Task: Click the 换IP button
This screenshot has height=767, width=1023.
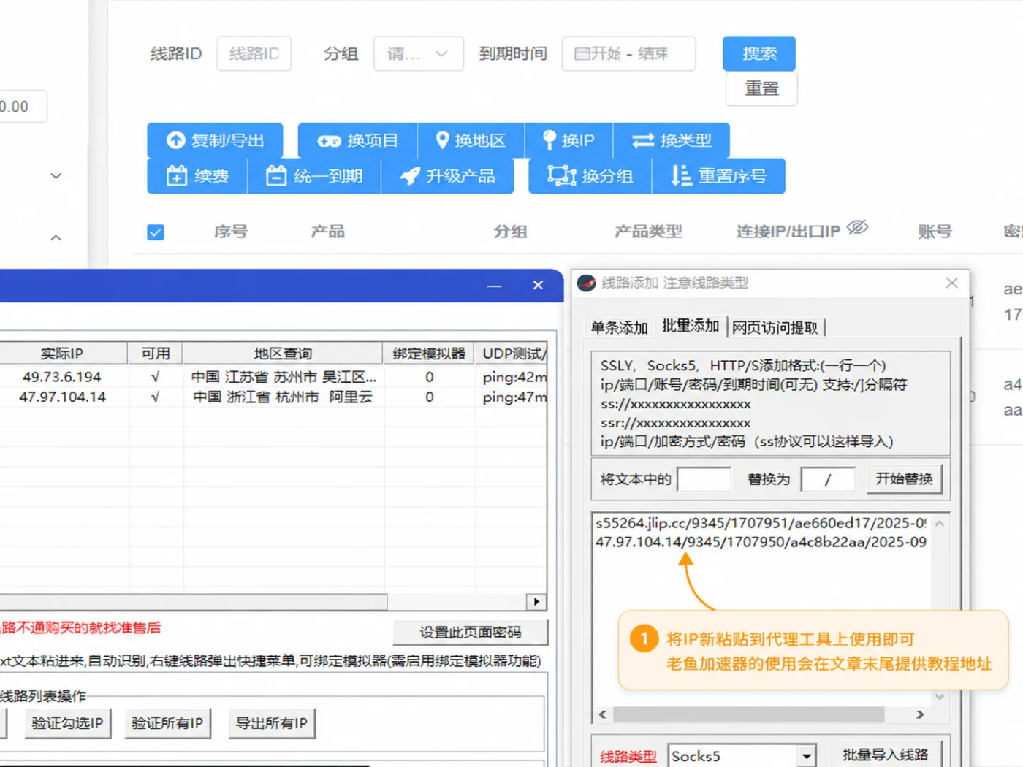Action: tap(568, 140)
